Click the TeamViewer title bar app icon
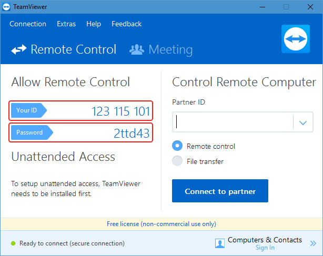This screenshot has width=323, height=256. click(x=6, y=7)
